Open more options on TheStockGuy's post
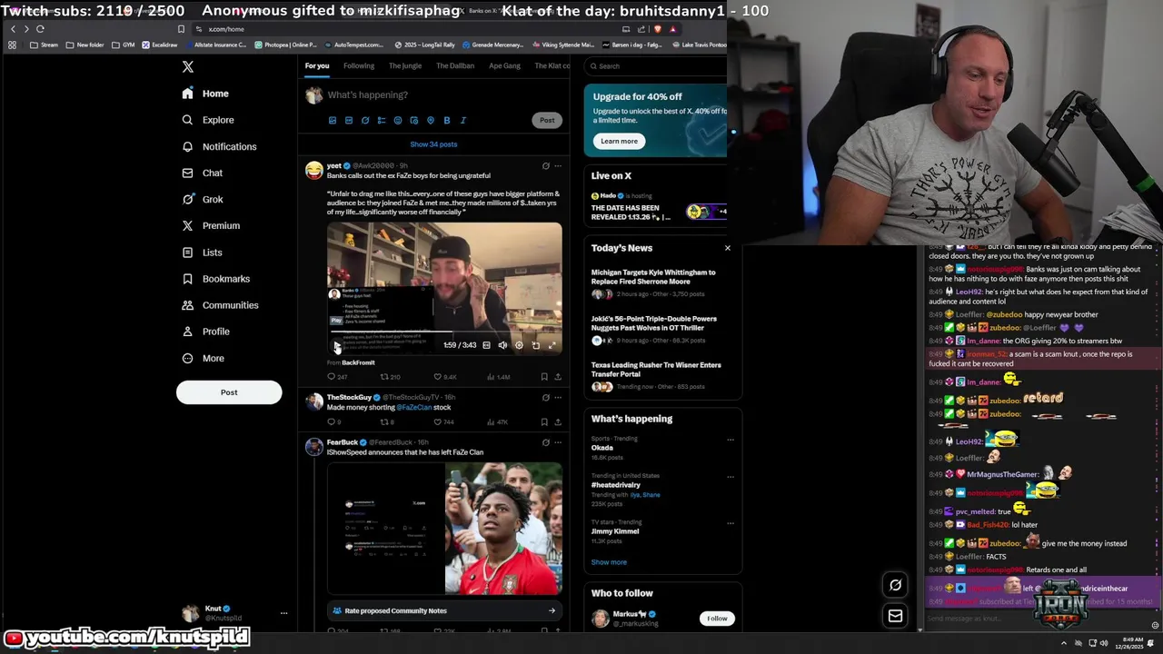Image resolution: width=1163 pixels, height=654 pixels. tap(558, 398)
